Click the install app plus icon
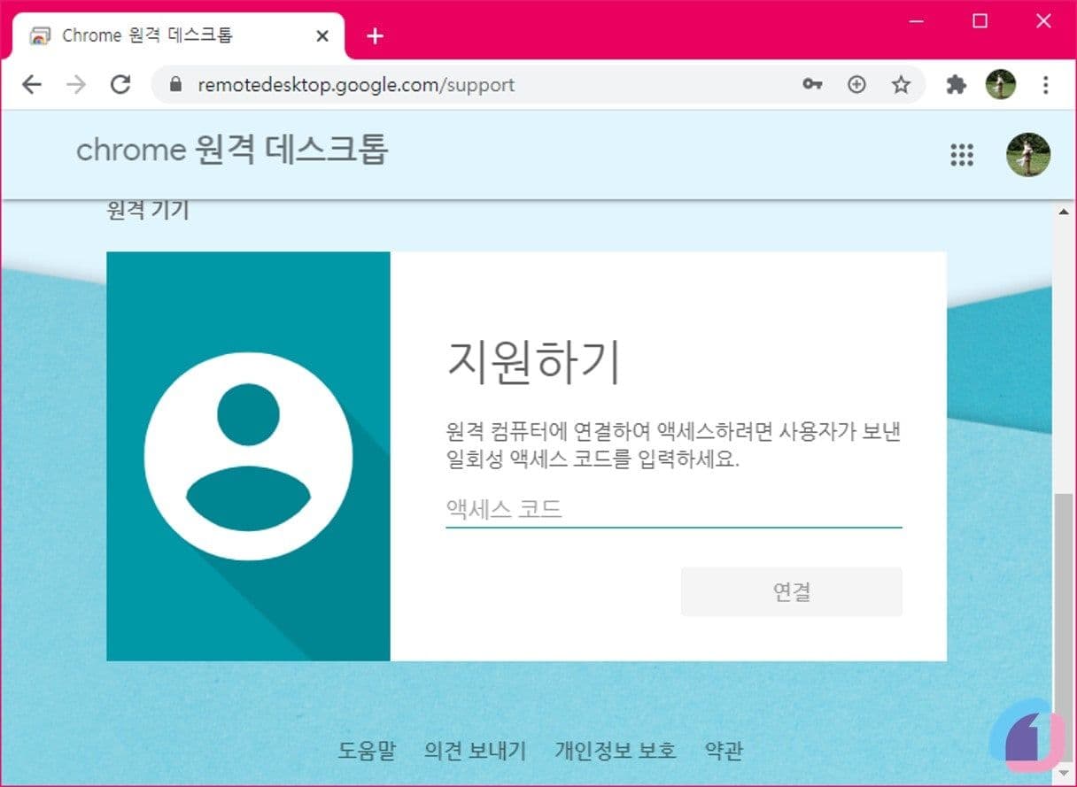 click(x=856, y=85)
